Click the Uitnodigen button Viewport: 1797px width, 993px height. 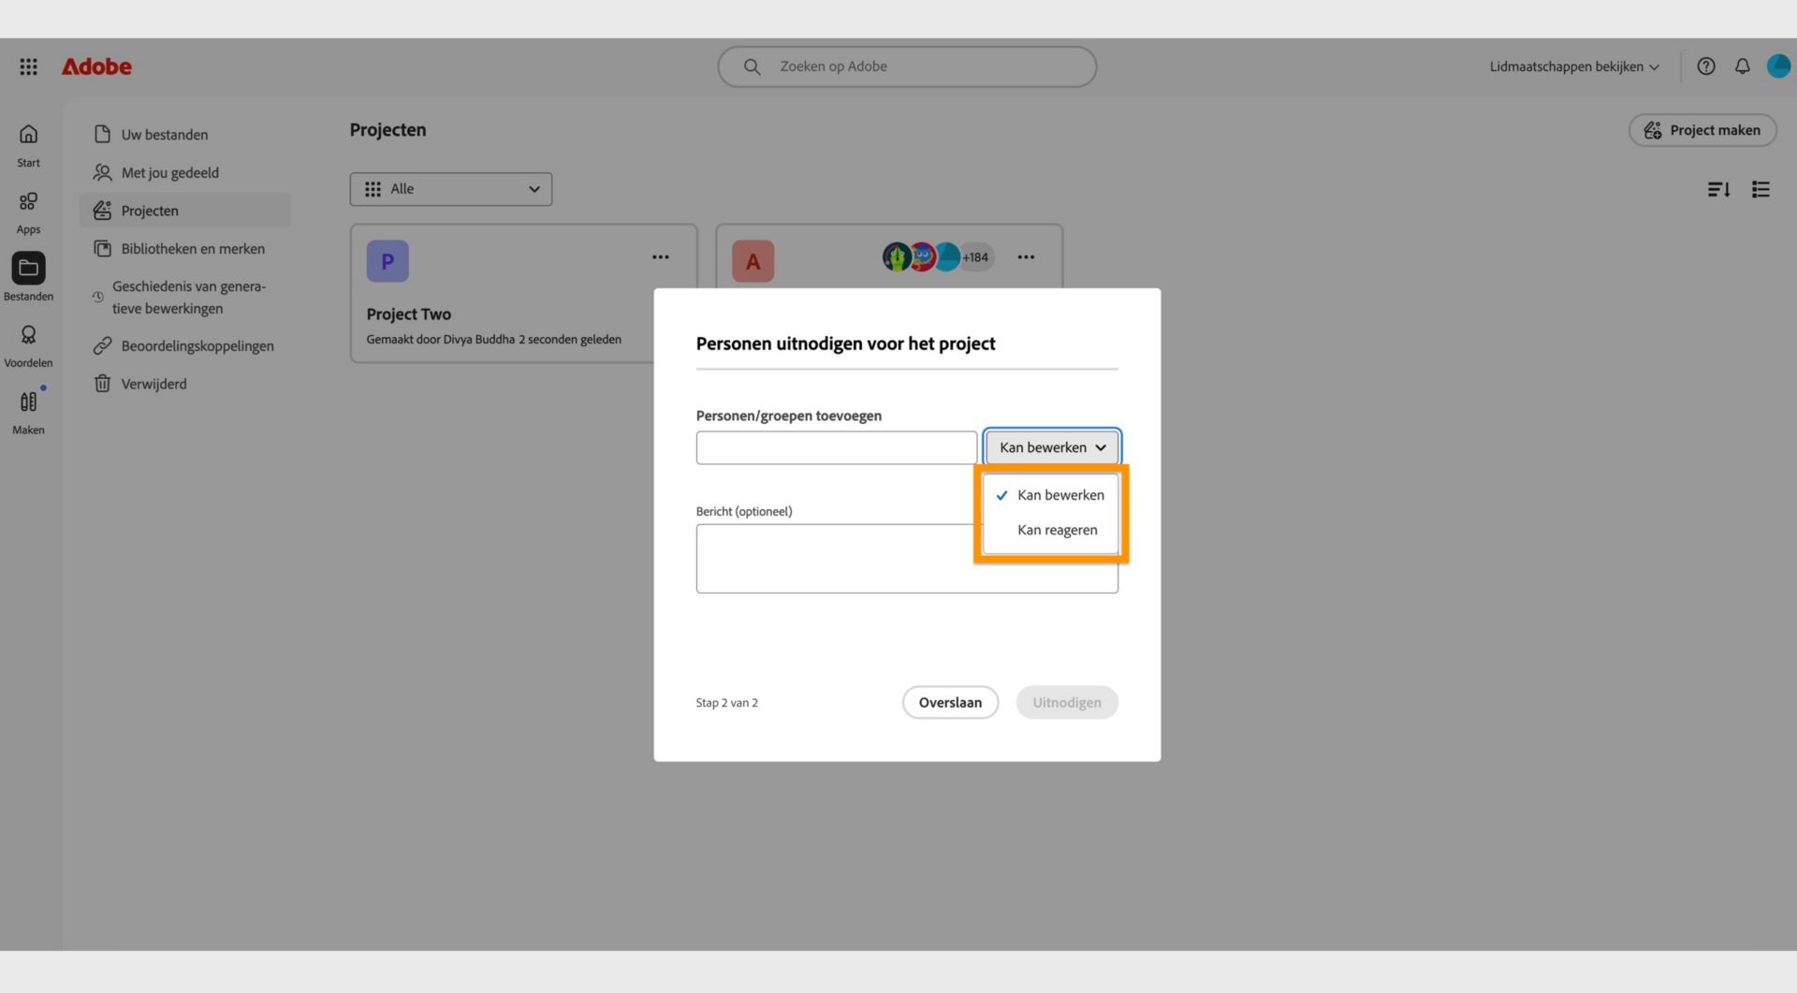[x=1067, y=703]
